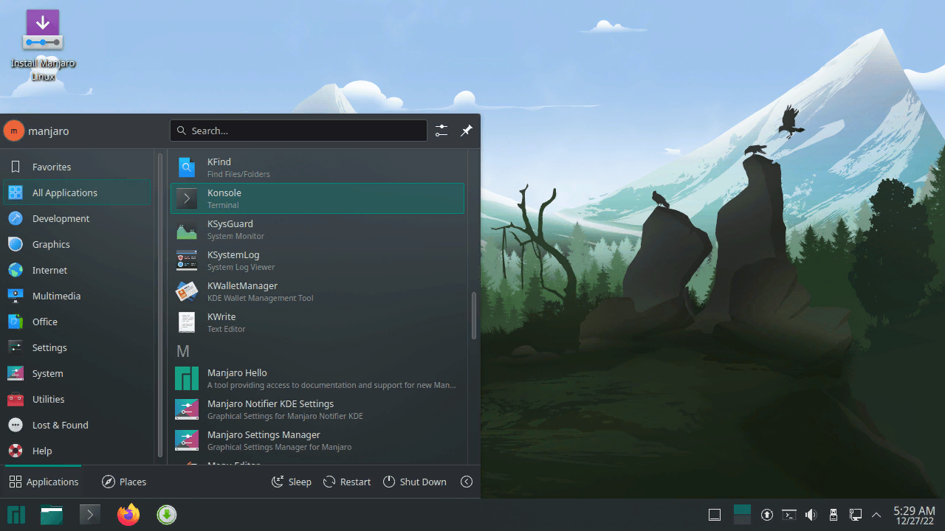945x531 pixels.
Task: Click the M section header letter
Action: tap(183, 351)
